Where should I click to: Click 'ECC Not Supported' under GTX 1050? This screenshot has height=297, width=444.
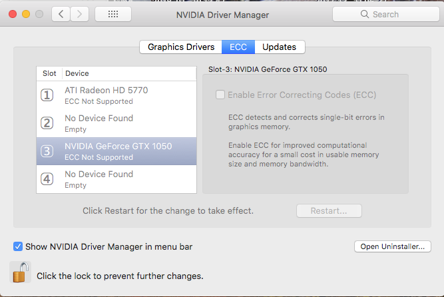(99, 157)
